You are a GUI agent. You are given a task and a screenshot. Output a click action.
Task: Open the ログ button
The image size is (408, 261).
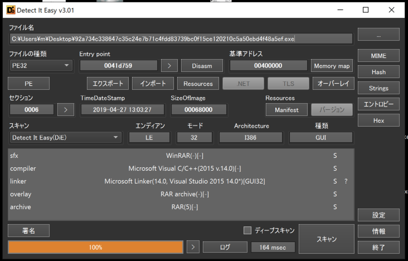tap(225, 247)
